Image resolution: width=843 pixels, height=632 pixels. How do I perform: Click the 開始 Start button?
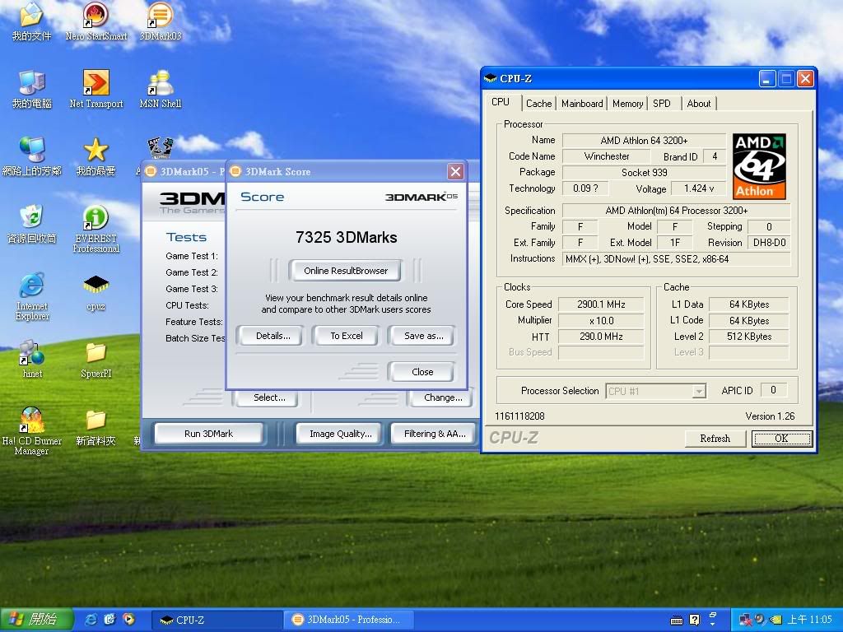click(x=35, y=620)
